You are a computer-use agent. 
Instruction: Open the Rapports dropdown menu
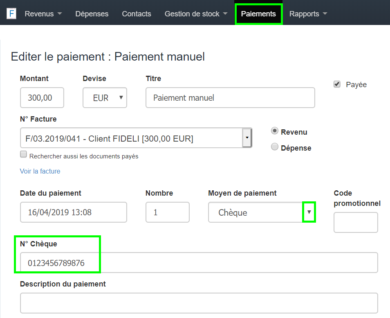[x=308, y=14]
